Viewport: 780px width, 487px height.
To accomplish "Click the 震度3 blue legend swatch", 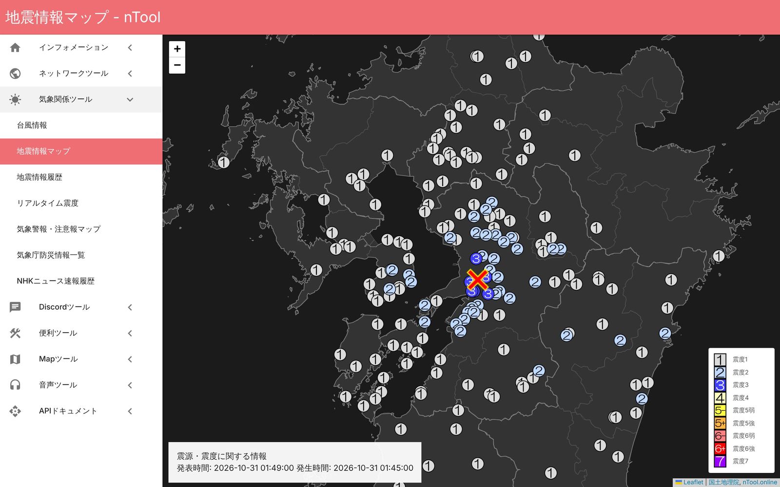I will pyautogui.click(x=720, y=385).
